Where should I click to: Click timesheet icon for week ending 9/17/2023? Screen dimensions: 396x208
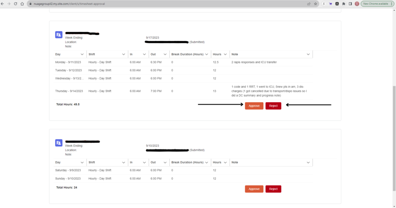point(59,35)
